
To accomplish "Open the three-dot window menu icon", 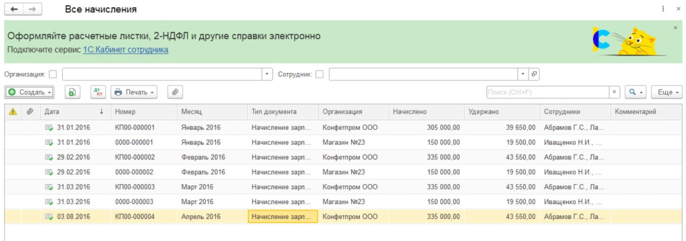I will pos(664,9).
